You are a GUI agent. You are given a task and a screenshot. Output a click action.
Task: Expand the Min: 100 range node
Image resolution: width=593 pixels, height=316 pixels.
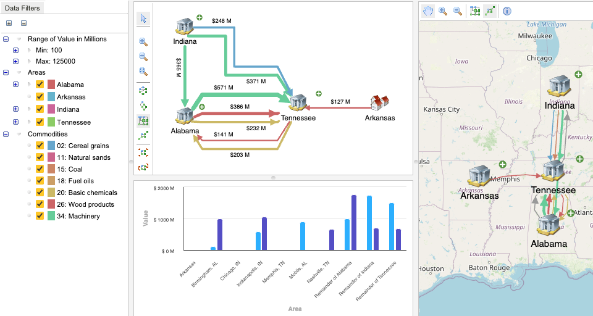coord(16,50)
